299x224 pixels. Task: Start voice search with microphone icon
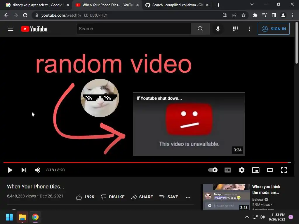point(218,29)
